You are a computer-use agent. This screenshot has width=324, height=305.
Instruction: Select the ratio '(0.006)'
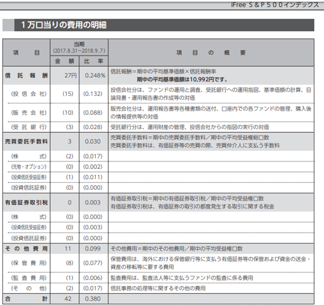pos(93,278)
